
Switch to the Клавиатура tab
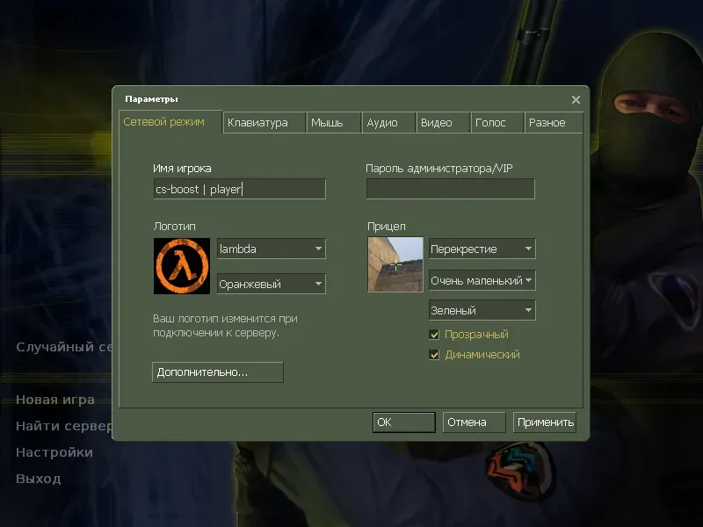(x=265, y=122)
